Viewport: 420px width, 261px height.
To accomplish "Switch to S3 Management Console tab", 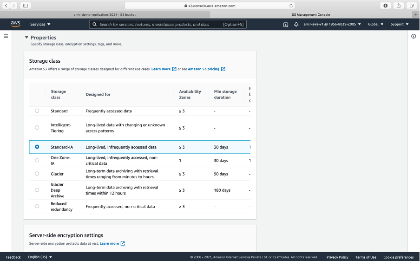I will 311,14.
